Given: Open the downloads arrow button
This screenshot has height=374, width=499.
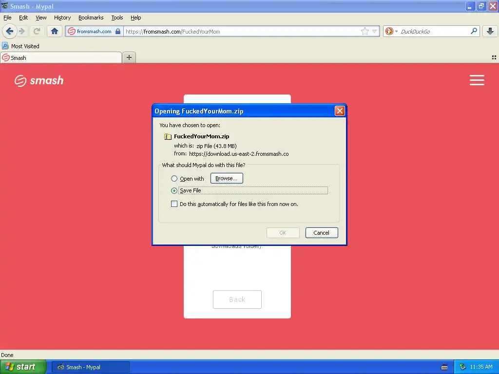Looking at the screenshot, I should pyautogui.click(x=490, y=31).
